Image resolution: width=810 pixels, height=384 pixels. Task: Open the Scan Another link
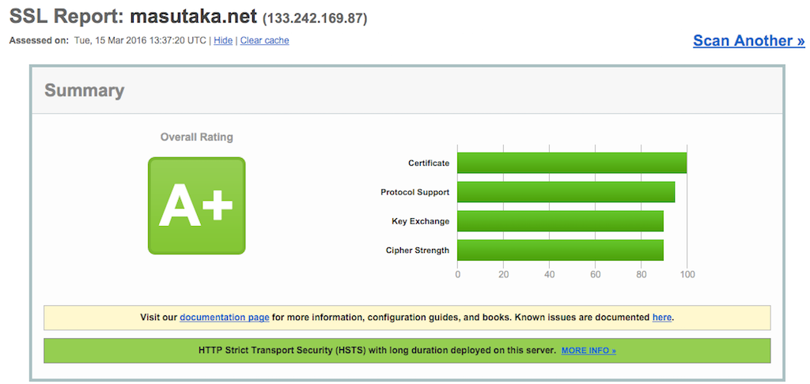748,40
